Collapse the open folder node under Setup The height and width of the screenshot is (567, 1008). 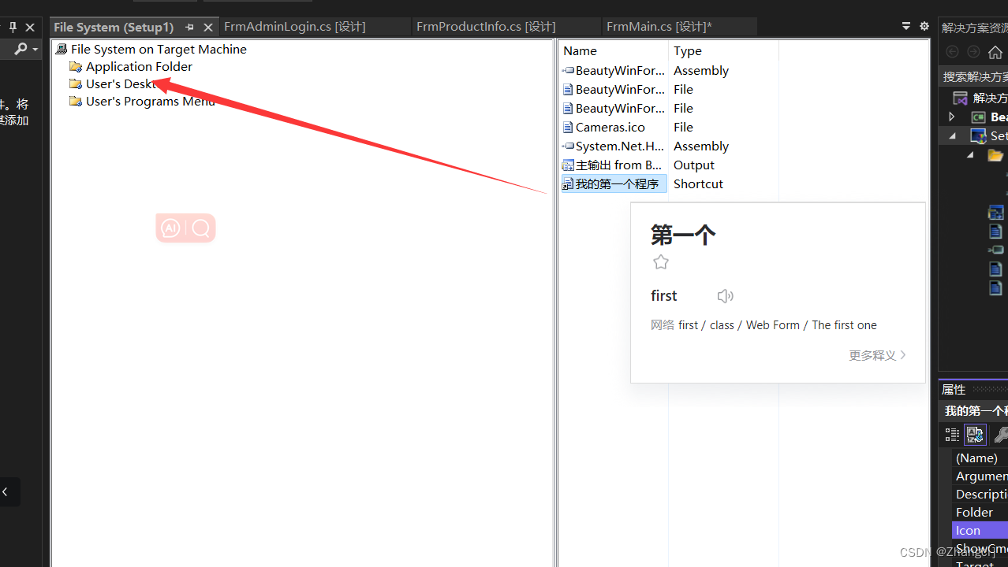[x=970, y=154]
